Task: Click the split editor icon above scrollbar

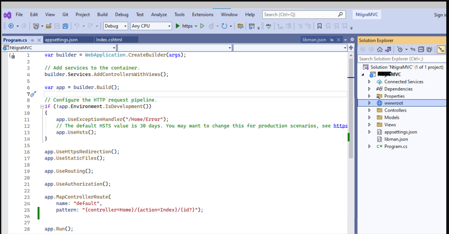Action: pyautogui.click(x=351, y=48)
